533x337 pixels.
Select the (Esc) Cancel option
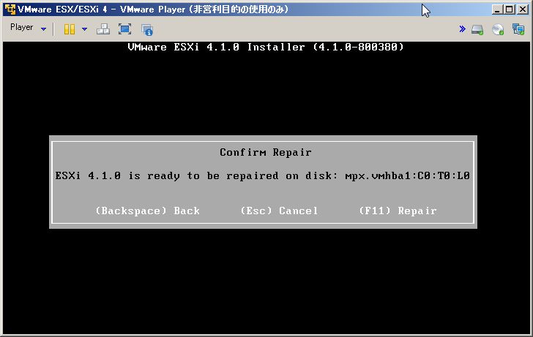[x=279, y=211]
